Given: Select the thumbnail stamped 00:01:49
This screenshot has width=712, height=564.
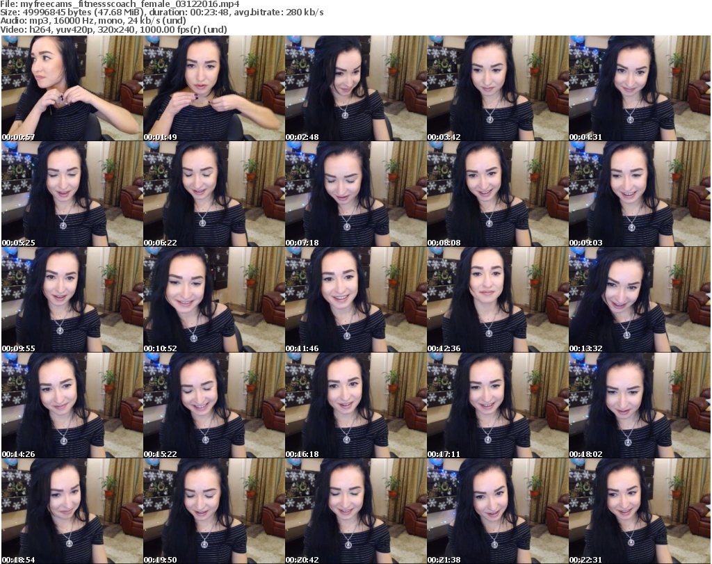Looking at the screenshot, I should (214, 88).
